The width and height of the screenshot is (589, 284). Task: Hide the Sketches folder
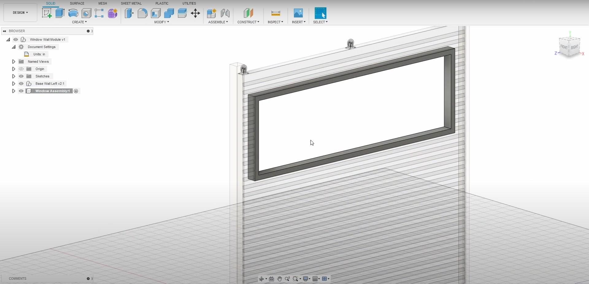[21, 76]
